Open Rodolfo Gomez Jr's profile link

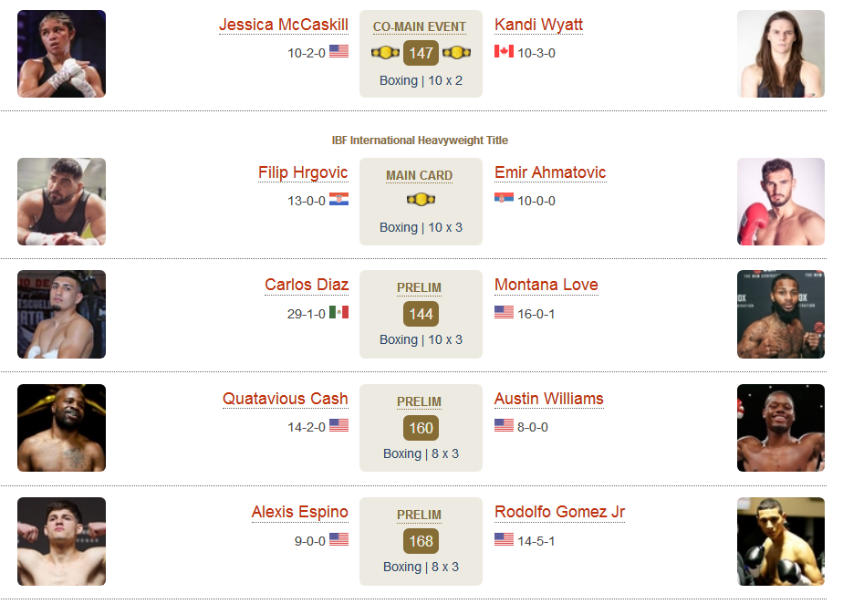(x=559, y=512)
